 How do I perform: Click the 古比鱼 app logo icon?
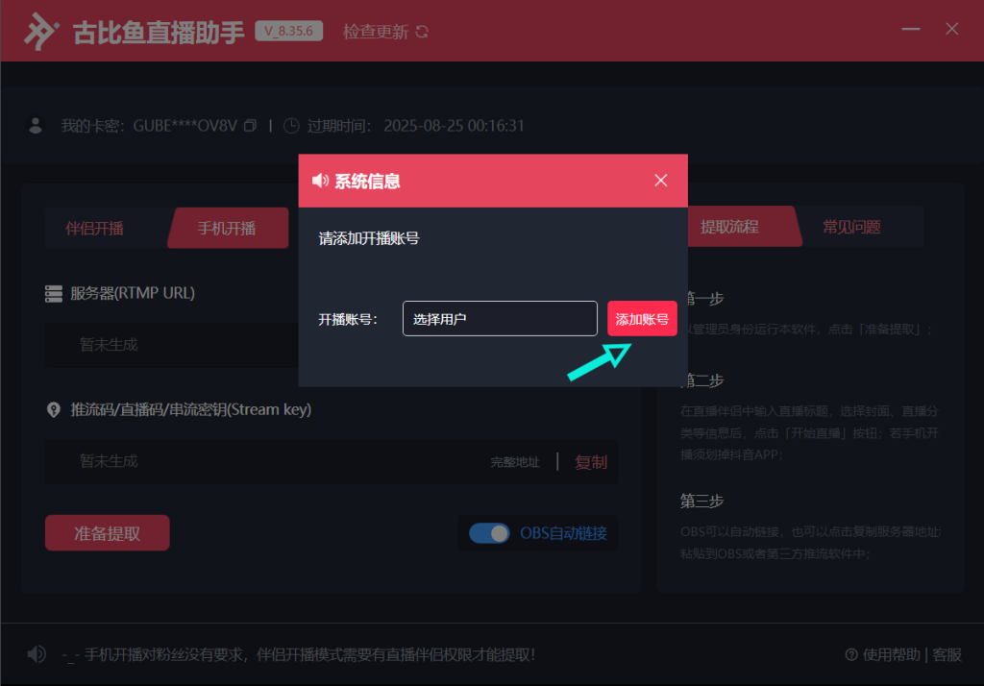tap(42, 32)
